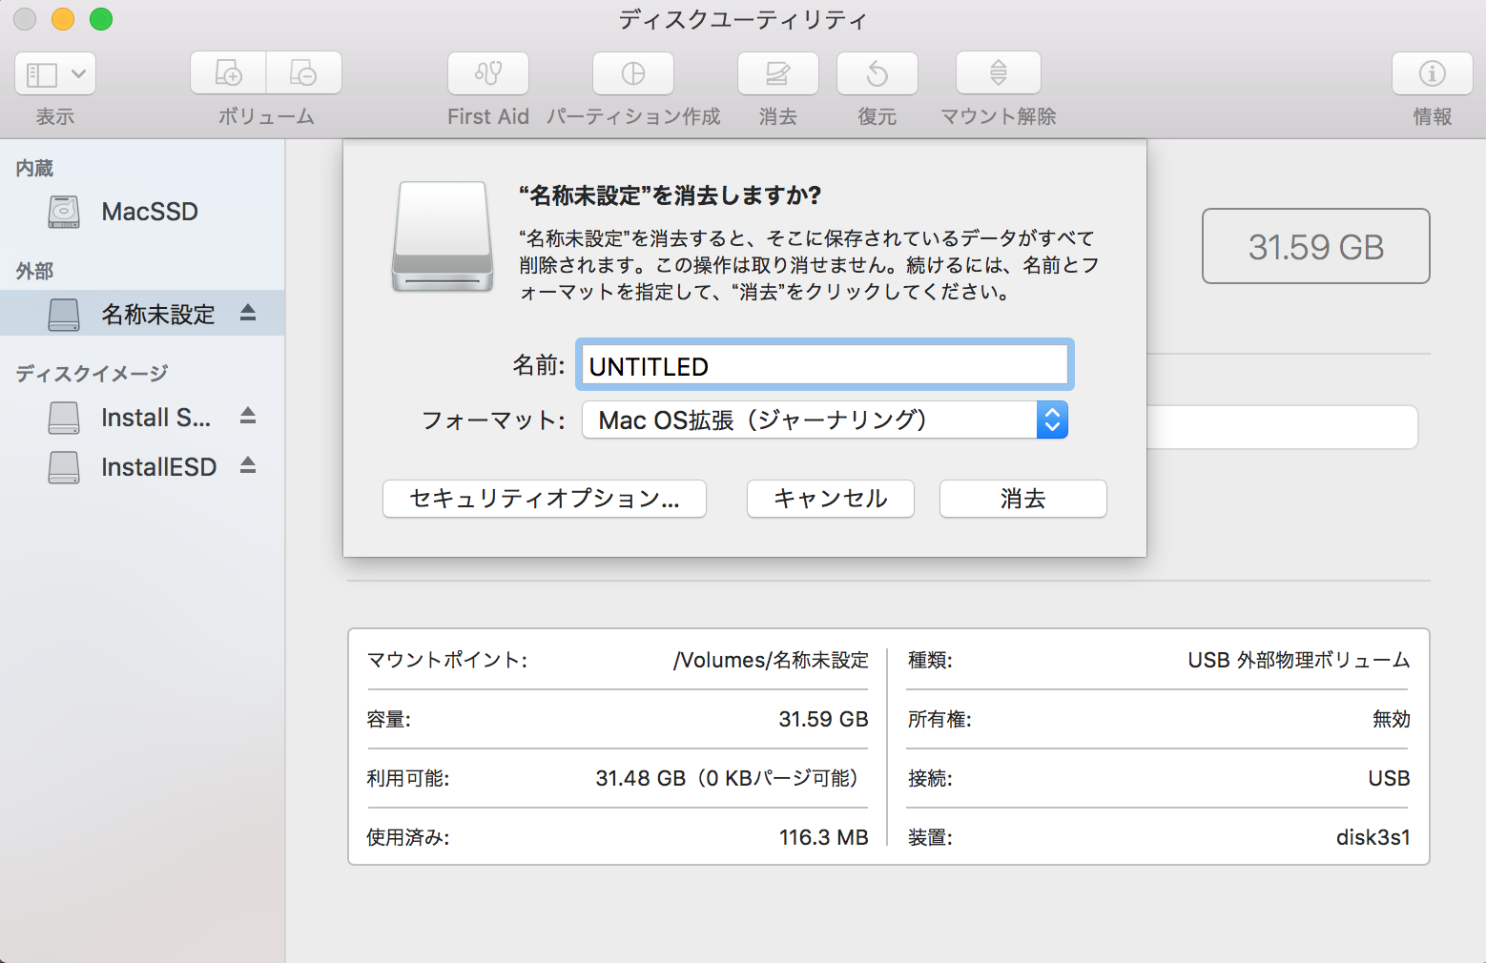Eject the 名称未設定 external disk
Image resolution: width=1486 pixels, height=963 pixels.
point(250,313)
